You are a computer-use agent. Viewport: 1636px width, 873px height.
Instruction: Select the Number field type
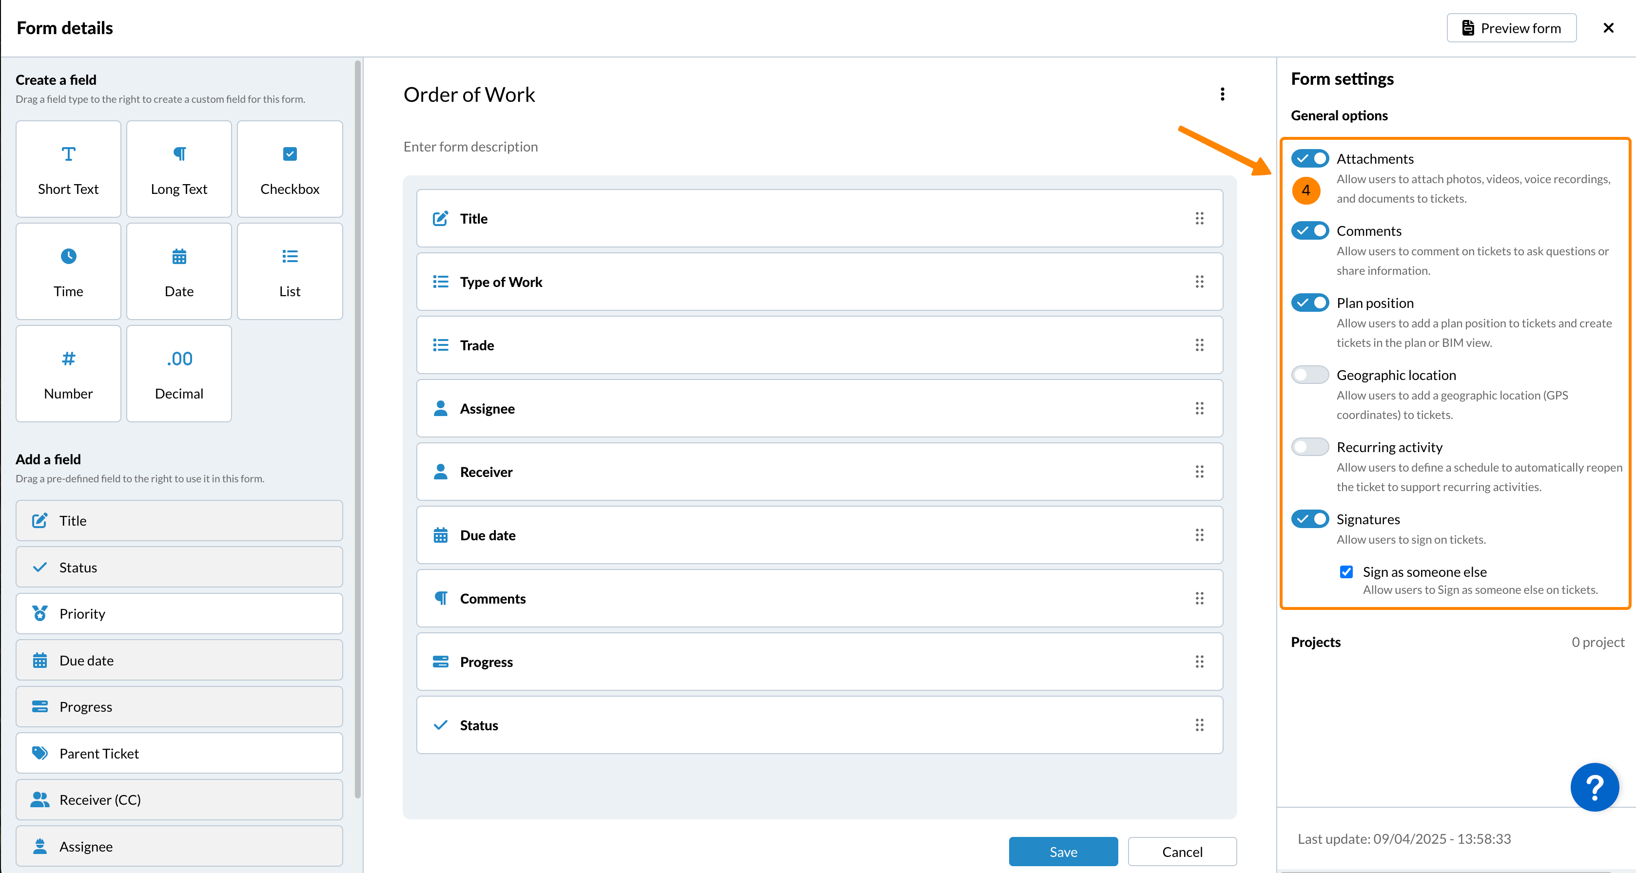[68, 374]
